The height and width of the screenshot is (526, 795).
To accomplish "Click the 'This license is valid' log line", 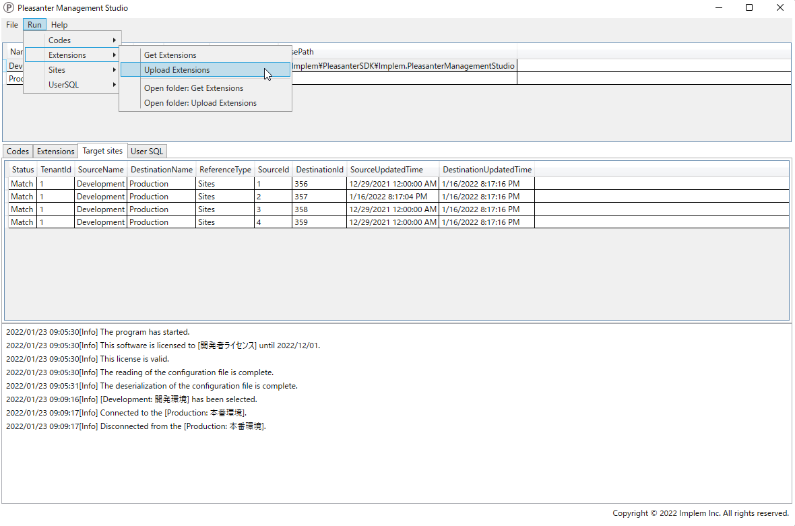I will 88,359.
